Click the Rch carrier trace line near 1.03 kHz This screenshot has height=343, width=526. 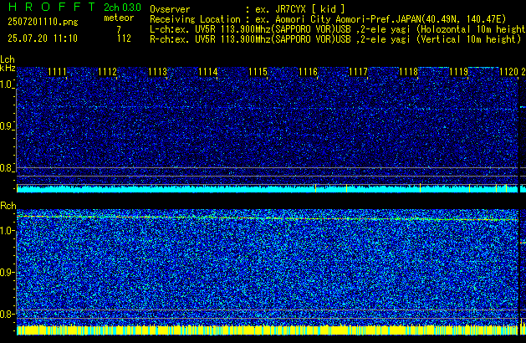point(268,218)
